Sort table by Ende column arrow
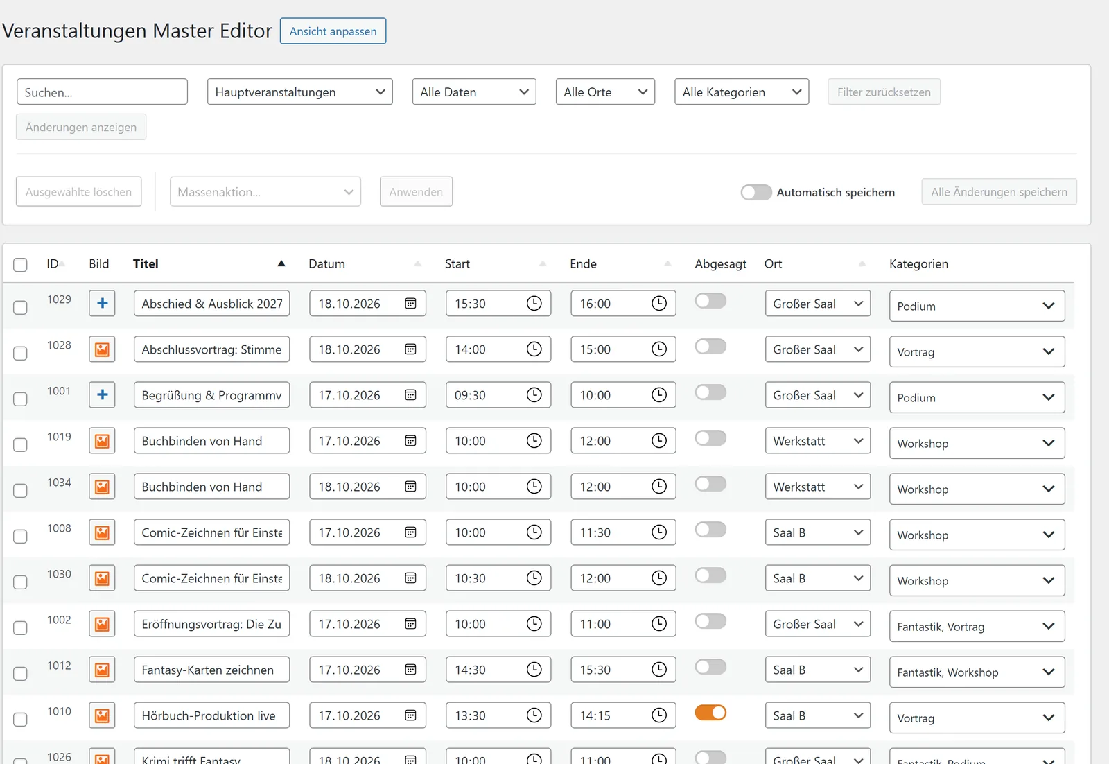This screenshot has width=1109, height=764. tap(667, 263)
